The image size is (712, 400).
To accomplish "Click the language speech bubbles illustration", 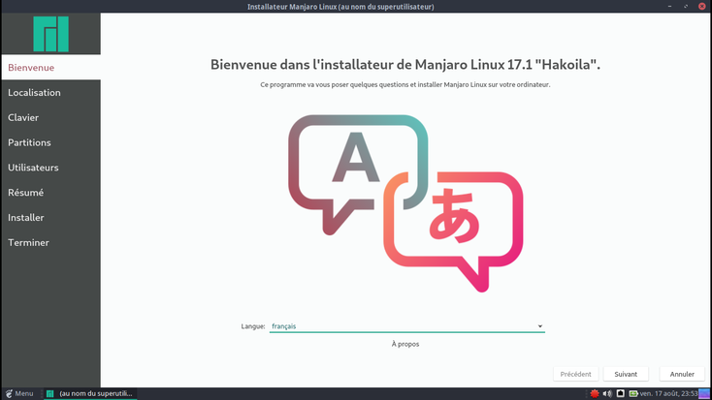I will tap(405, 203).
